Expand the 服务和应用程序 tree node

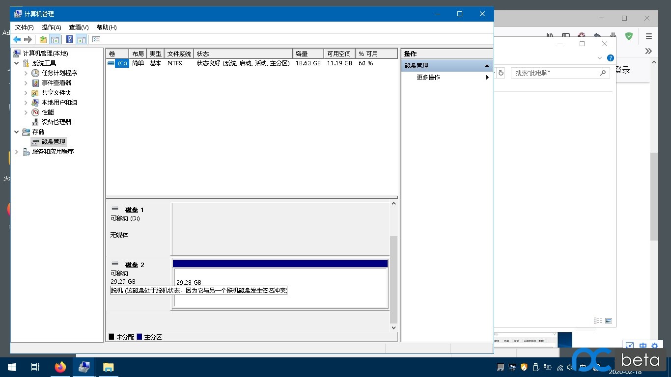(x=17, y=152)
